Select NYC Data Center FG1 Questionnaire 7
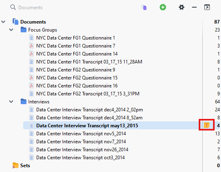This screenshot has width=221, height=172. pyautogui.click(x=76, y=46)
